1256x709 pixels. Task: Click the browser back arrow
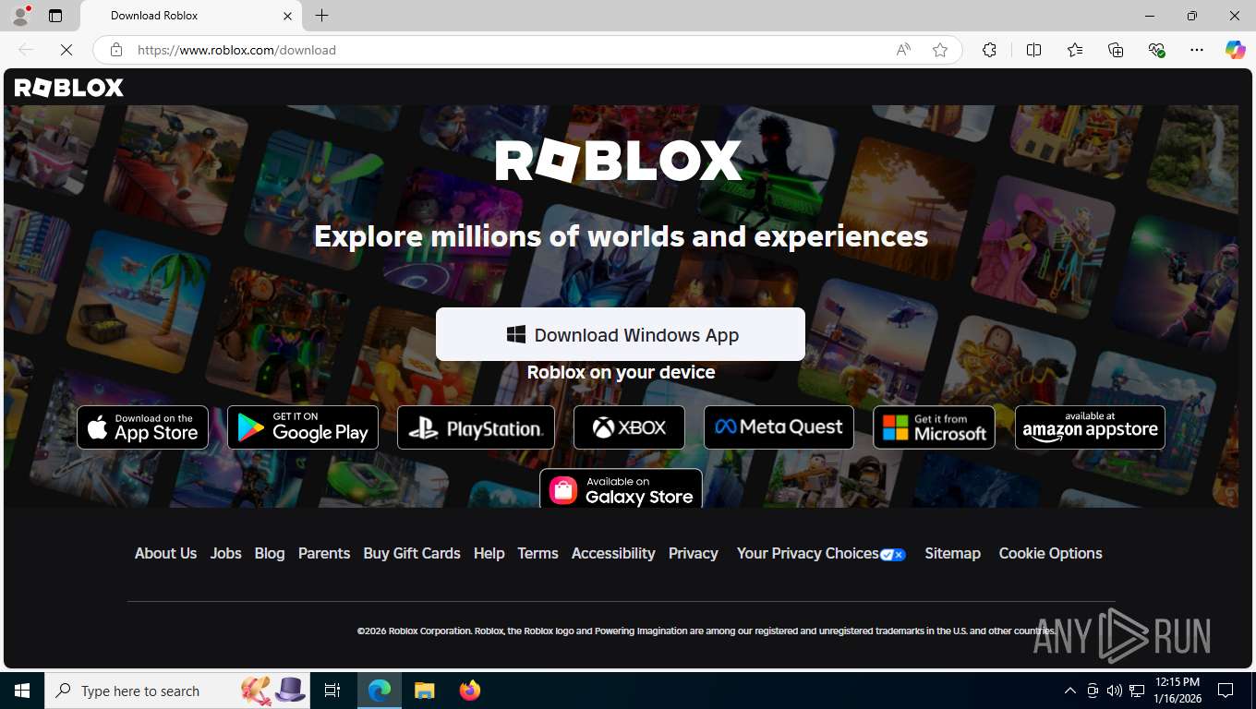[26, 50]
